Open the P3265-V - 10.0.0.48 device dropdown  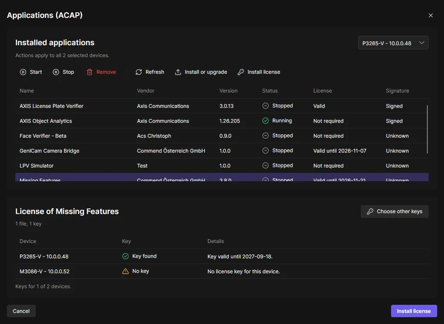[x=393, y=43]
